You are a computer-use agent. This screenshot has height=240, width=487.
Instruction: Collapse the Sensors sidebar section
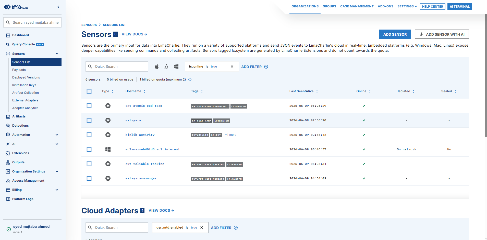click(x=57, y=54)
